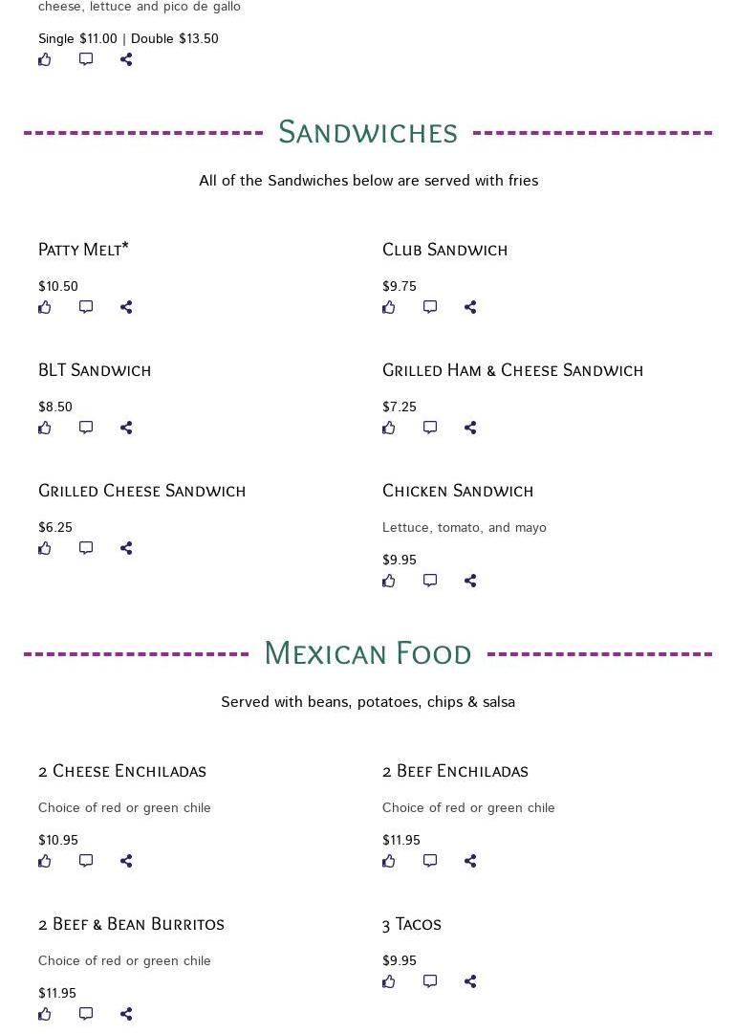Like the 2 Cheese Enchiladas
This screenshot has width=736, height=1034.
(45, 861)
